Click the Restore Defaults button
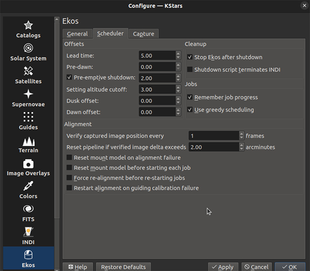 (x=123, y=267)
